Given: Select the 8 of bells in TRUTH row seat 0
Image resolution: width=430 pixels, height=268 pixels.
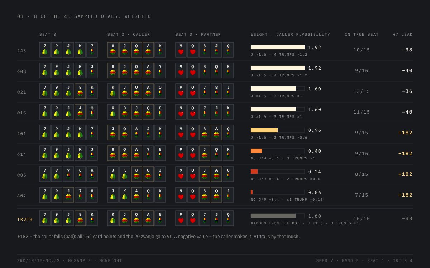Looking at the screenshot, I should coord(80,218).
